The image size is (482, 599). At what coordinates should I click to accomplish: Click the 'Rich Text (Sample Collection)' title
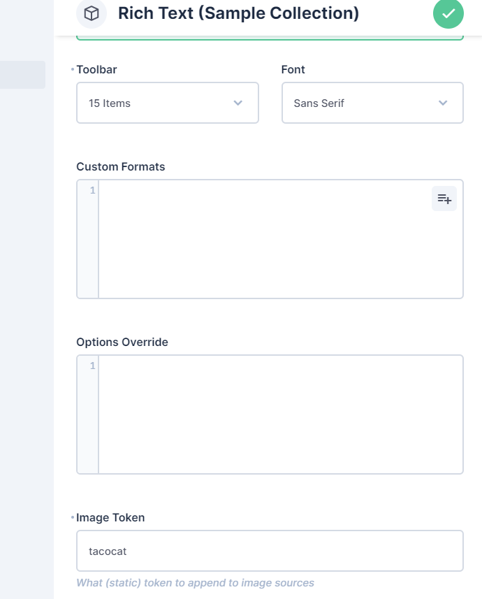(x=238, y=13)
